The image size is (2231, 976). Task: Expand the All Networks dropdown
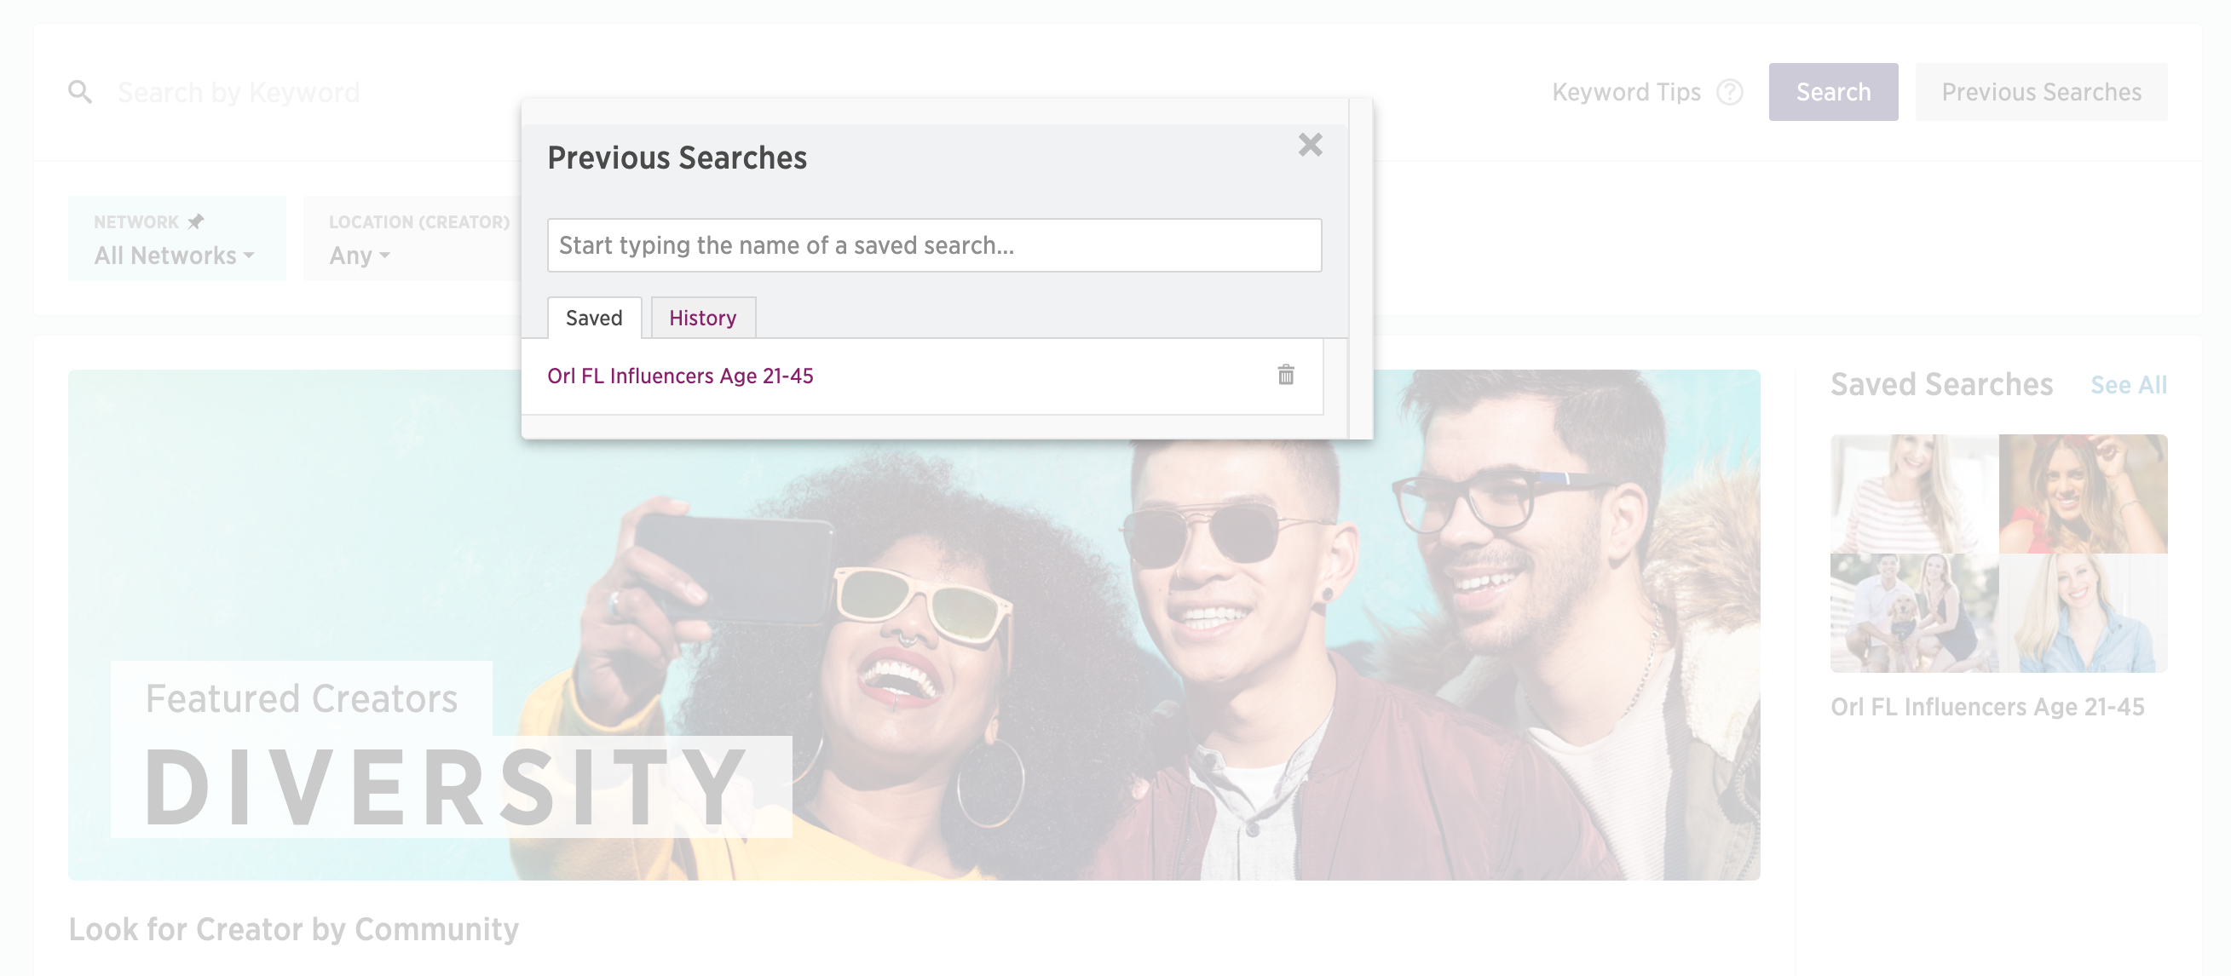pos(174,255)
